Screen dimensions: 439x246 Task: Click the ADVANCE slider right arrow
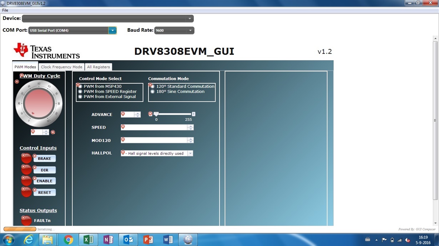[x=194, y=114]
